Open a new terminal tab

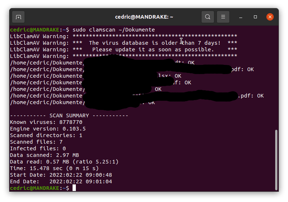pos(18,17)
